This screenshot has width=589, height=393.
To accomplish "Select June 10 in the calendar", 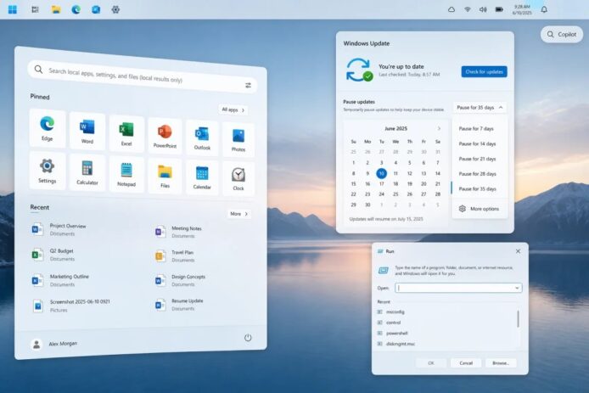I will 381,173.
